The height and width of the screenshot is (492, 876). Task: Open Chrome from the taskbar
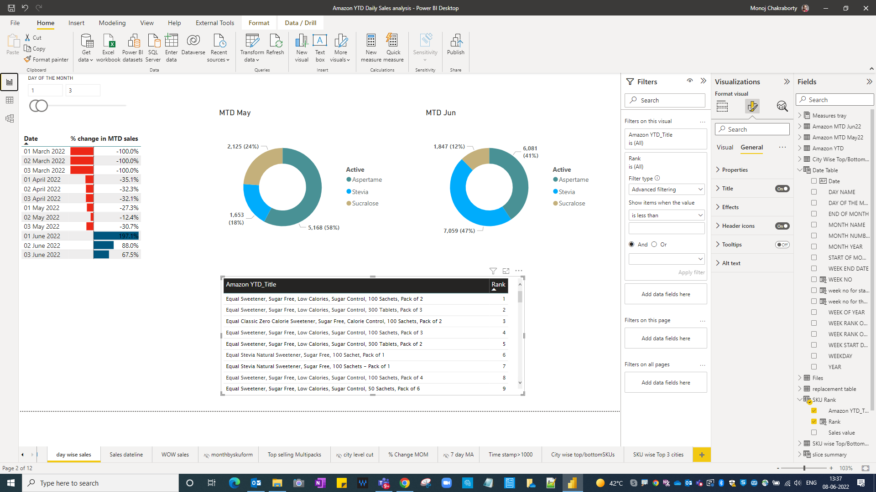tap(405, 483)
